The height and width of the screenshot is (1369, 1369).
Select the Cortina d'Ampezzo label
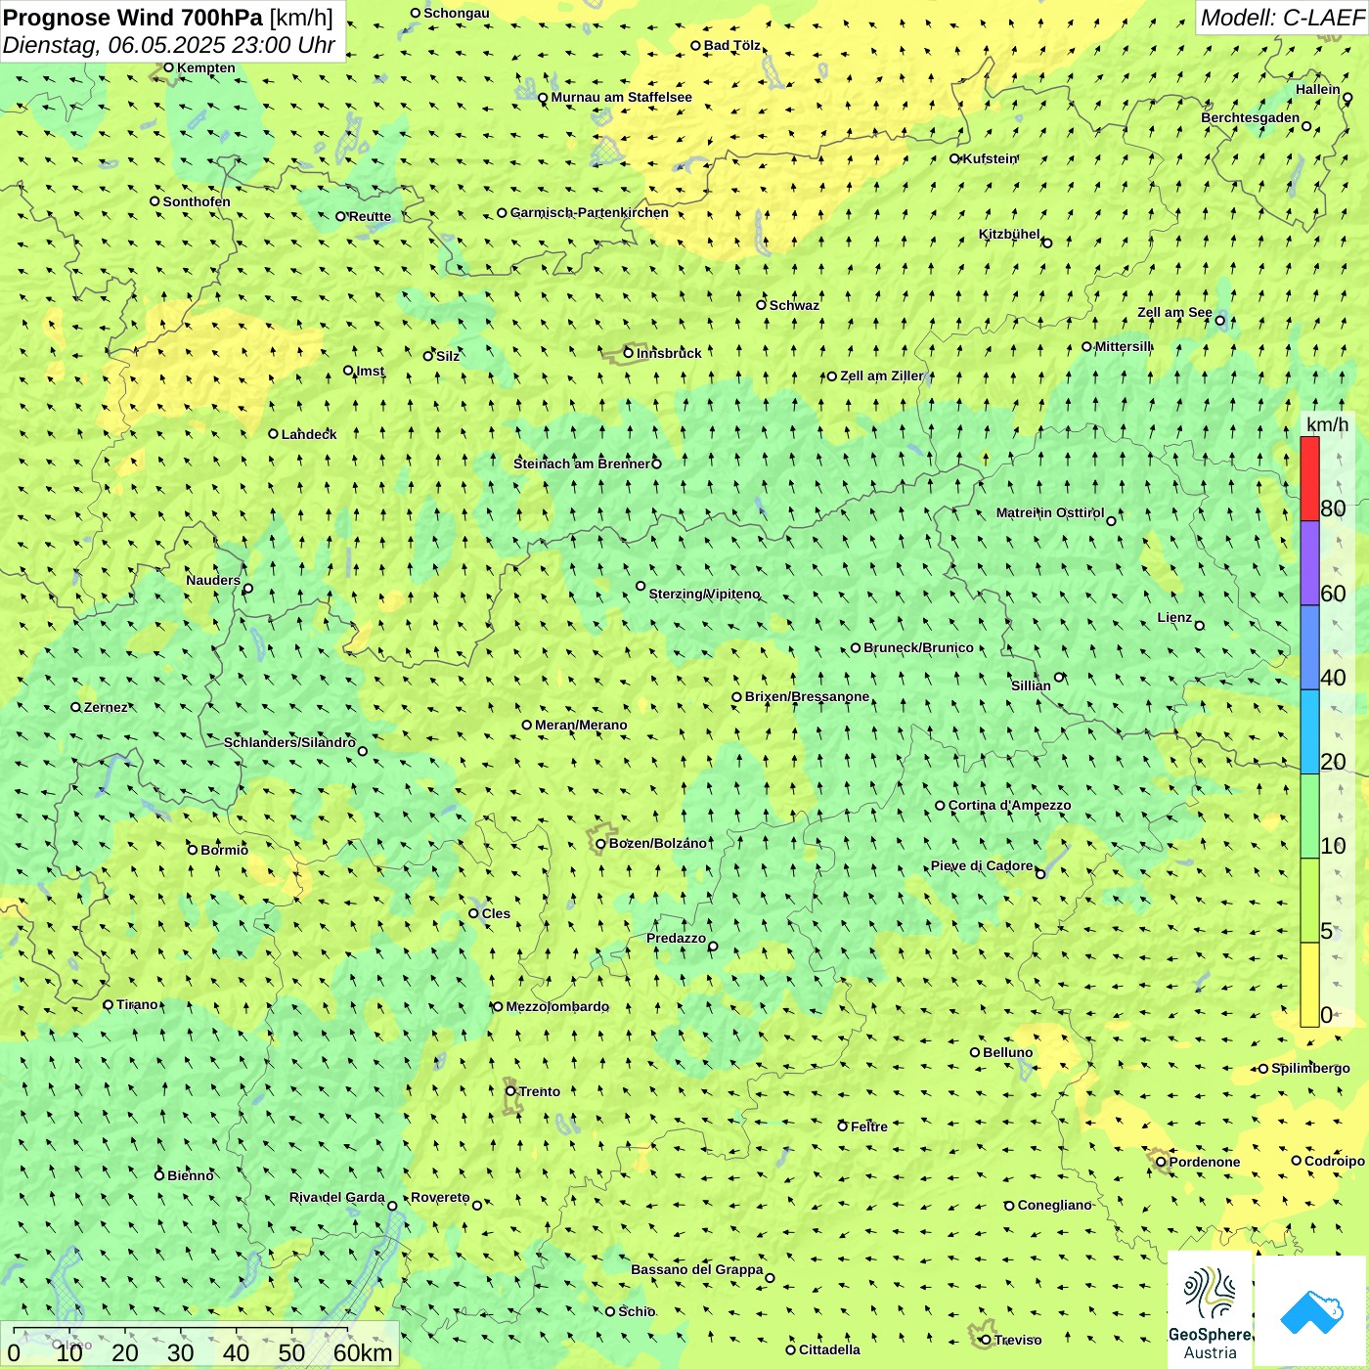[1009, 805]
